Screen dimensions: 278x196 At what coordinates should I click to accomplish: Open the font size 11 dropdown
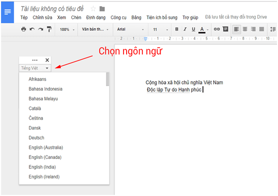click(161, 29)
